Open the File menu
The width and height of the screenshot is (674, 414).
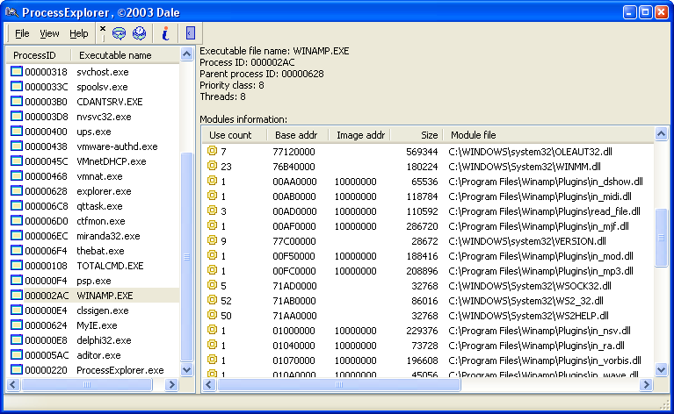(x=22, y=33)
